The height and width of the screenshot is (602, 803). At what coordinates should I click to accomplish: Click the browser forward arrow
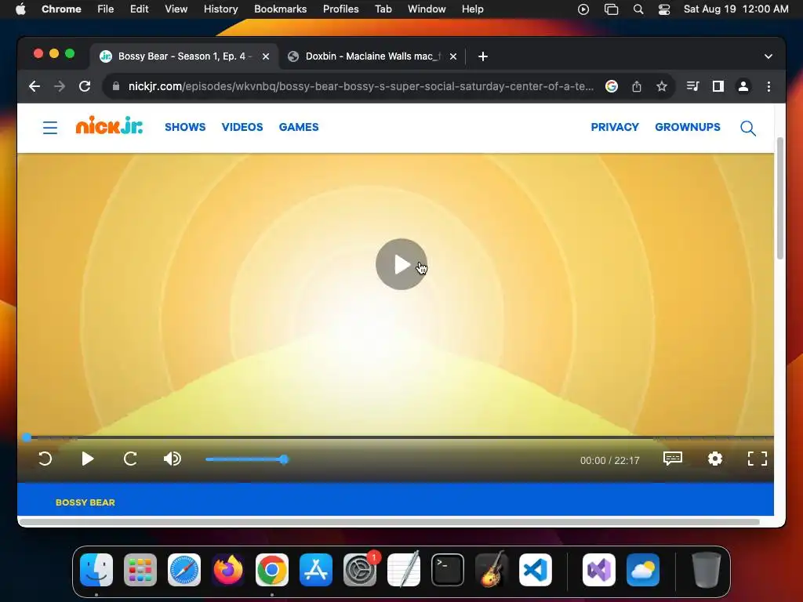[x=60, y=86]
